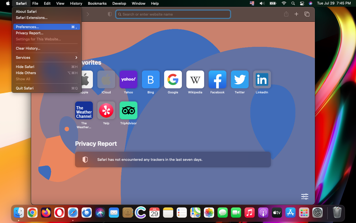
Task: Click the Share icon in the Safari toolbar
Action: tap(286, 14)
